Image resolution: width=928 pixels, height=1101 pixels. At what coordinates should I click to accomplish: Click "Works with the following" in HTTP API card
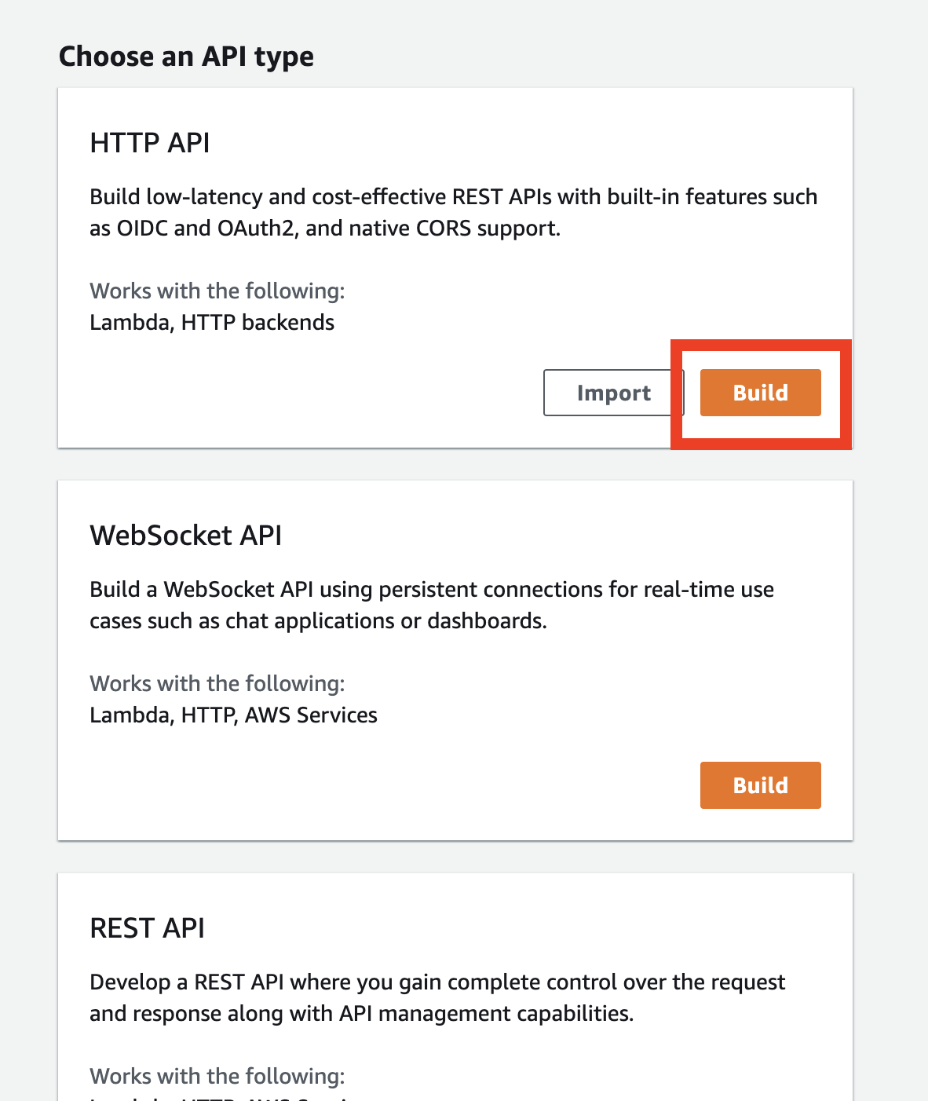(217, 291)
